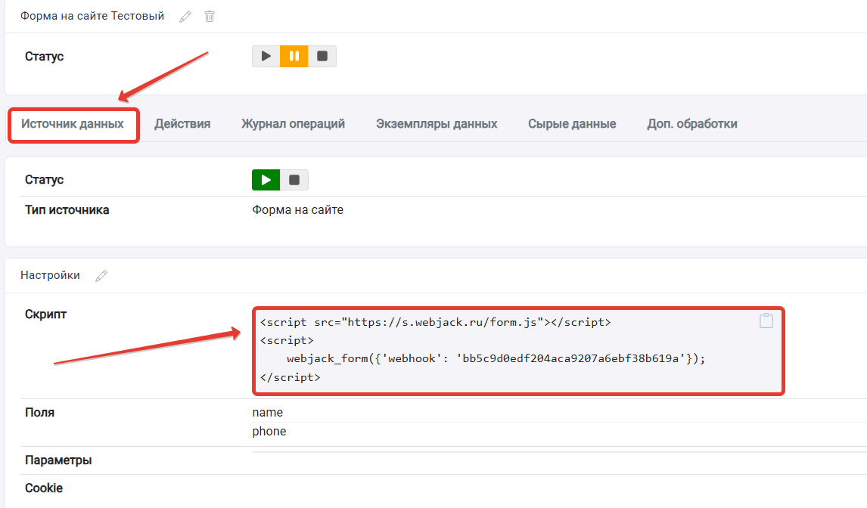Open the Доп. обработки tab
The height and width of the screenshot is (508, 867).
point(692,124)
